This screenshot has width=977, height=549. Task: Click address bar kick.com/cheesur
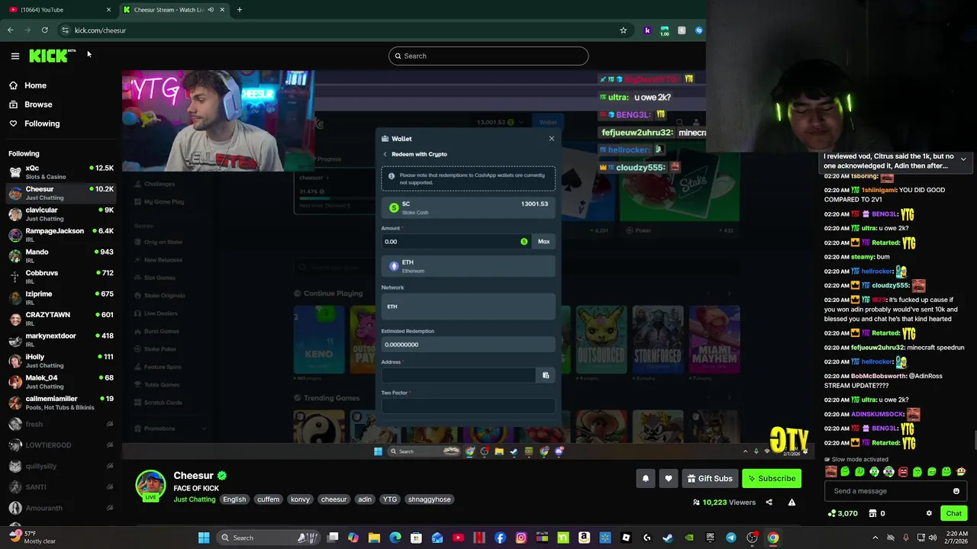tap(336, 30)
